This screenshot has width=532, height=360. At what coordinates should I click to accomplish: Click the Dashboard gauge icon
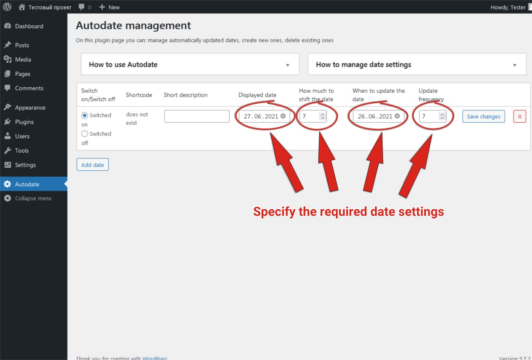(8, 26)
